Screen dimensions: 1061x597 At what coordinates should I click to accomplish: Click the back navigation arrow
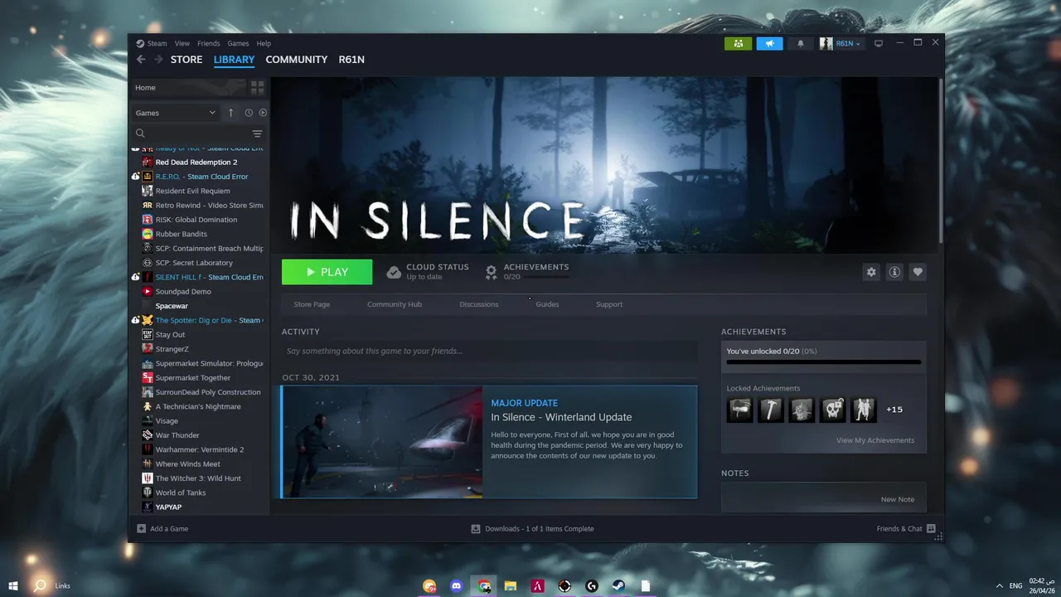pyautogui.click(x=141, y=60)
